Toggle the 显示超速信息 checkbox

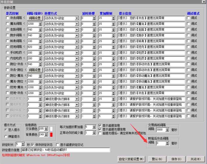click(100, 126)
